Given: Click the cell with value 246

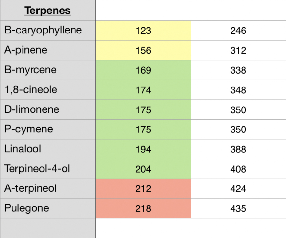Looking at the screenshot, I should (238, 31).
